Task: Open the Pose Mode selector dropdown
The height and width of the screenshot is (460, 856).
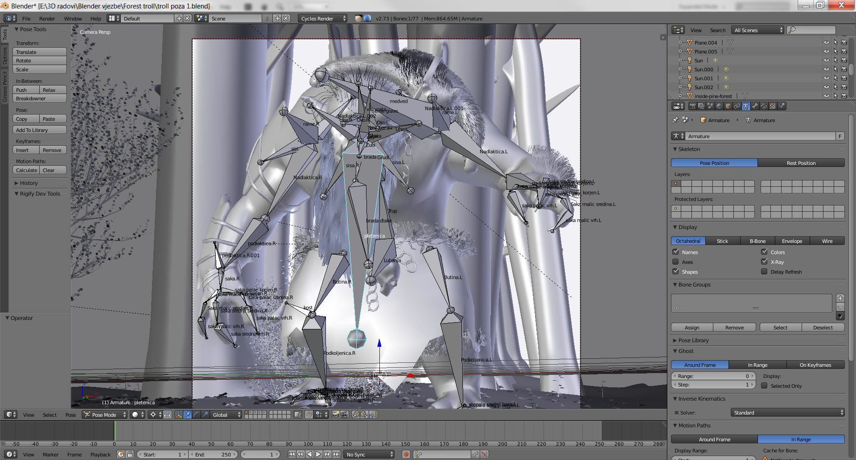Action: pyautogui.click(x=105, y=415)
